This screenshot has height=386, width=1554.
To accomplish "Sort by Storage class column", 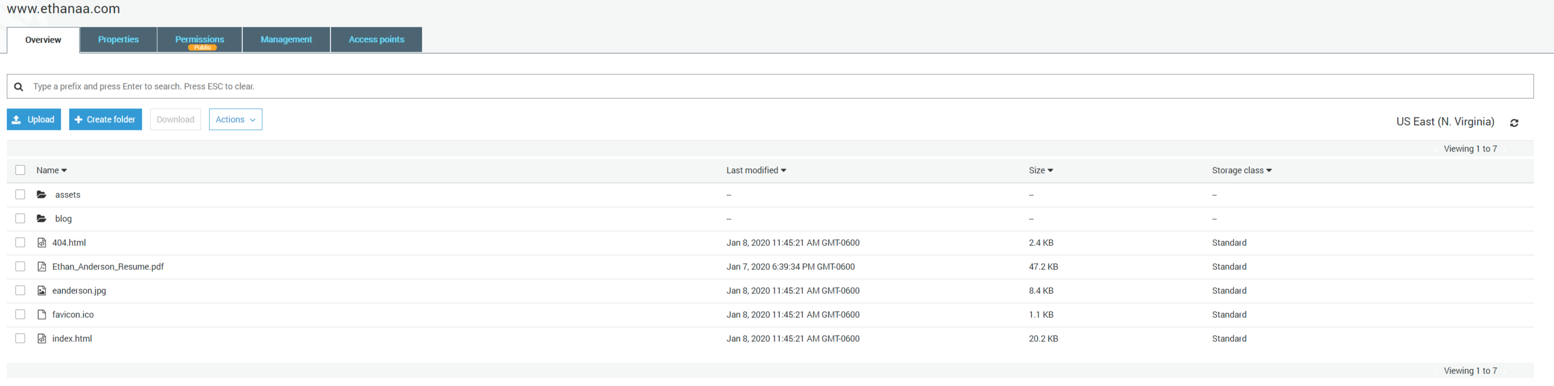I will (x=1241, y=171).
